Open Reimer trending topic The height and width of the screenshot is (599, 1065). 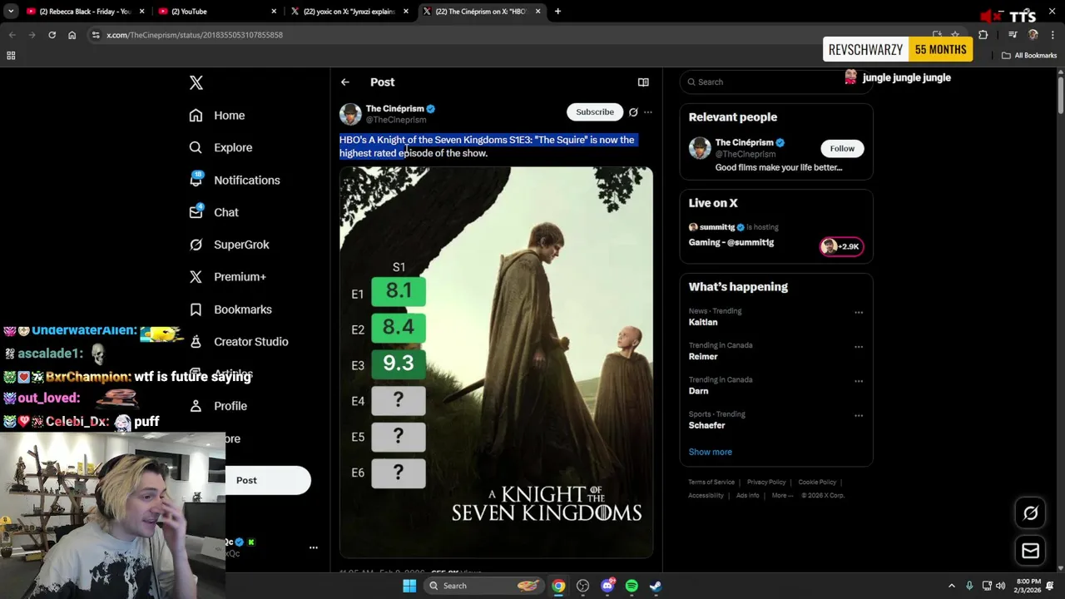[x=703, y=356]
